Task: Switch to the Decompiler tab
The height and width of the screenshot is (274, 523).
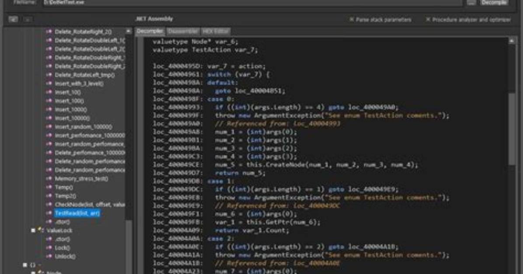Action: [x=150, y=31]
